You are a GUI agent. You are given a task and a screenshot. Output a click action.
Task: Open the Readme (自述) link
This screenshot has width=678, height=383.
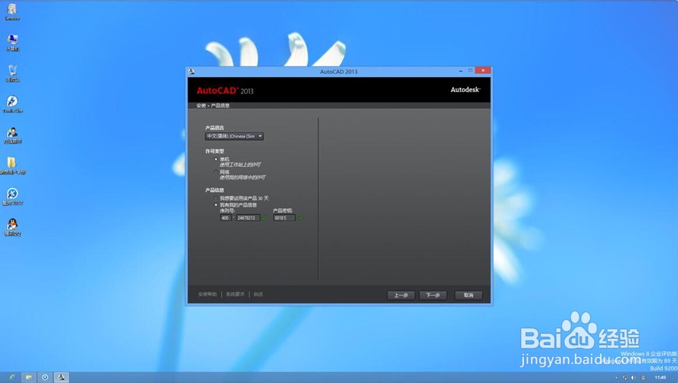coord(258,294)
